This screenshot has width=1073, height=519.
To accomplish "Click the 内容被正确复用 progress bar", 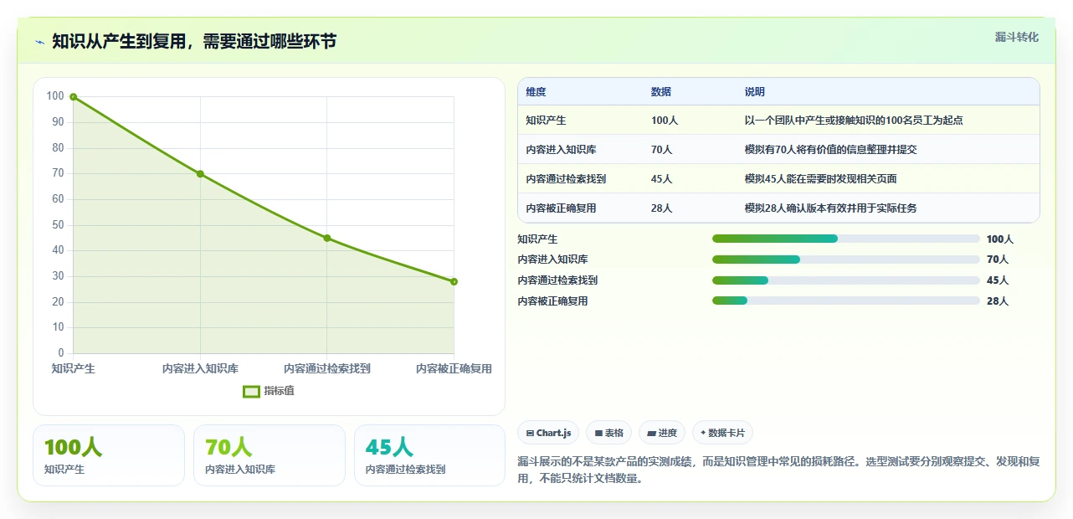I will 845,301.
